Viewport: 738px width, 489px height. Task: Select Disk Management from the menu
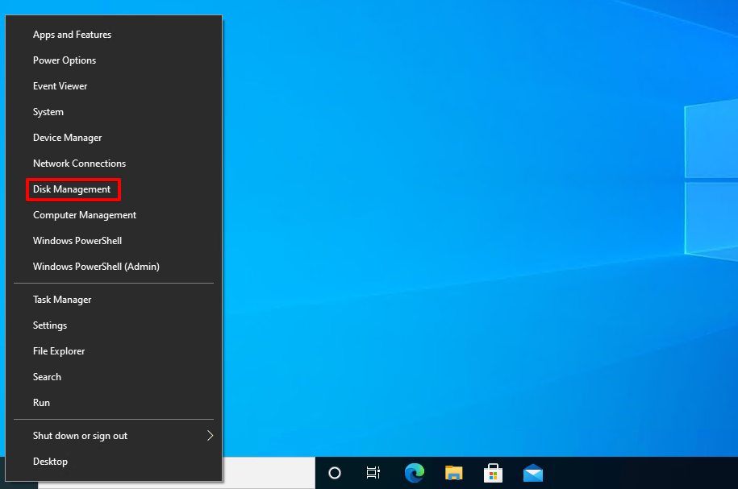(x=72, y=189)
